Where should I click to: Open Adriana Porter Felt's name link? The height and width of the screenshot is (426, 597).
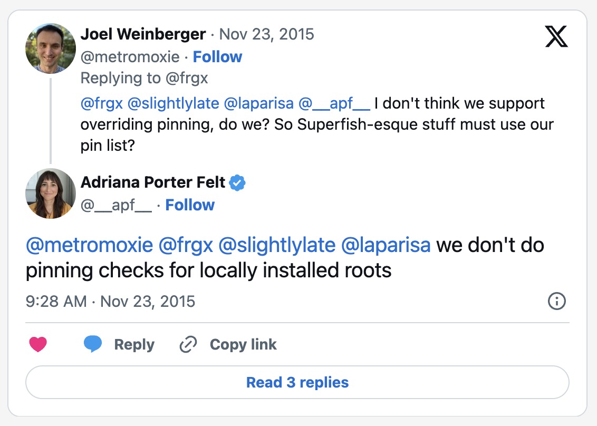coord(153,182)
